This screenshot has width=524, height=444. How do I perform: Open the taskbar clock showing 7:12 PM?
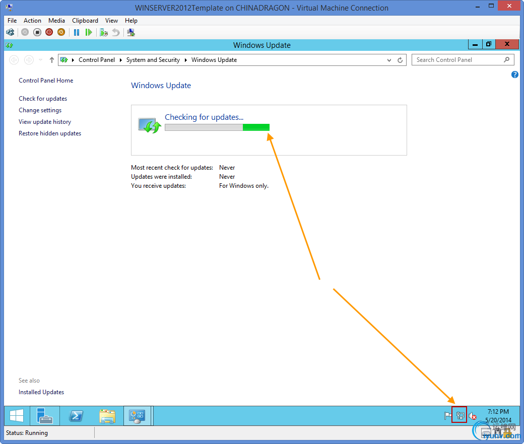498,416
